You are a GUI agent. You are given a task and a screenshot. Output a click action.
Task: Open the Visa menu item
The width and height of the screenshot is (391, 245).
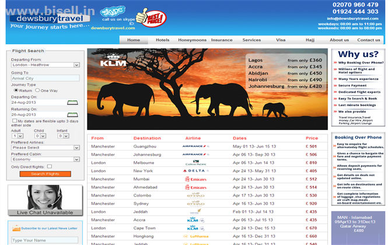(281, 40)
